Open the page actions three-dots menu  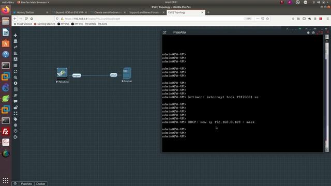tap(258, 19)
